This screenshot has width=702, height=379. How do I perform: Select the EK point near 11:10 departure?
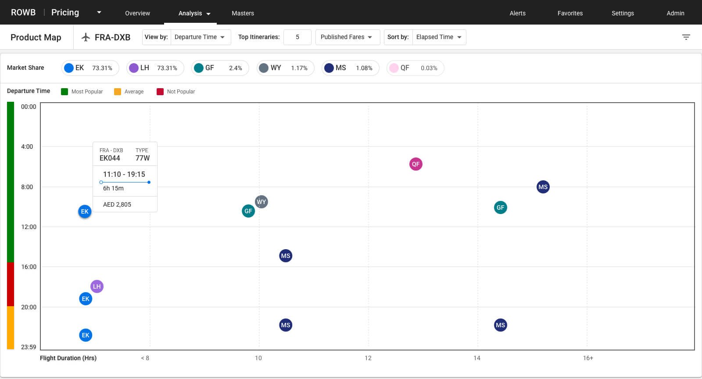[85, 211]
